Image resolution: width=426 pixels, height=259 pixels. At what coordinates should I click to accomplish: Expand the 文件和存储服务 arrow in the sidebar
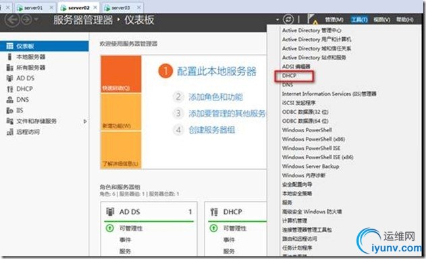click(x=85, y=121)
